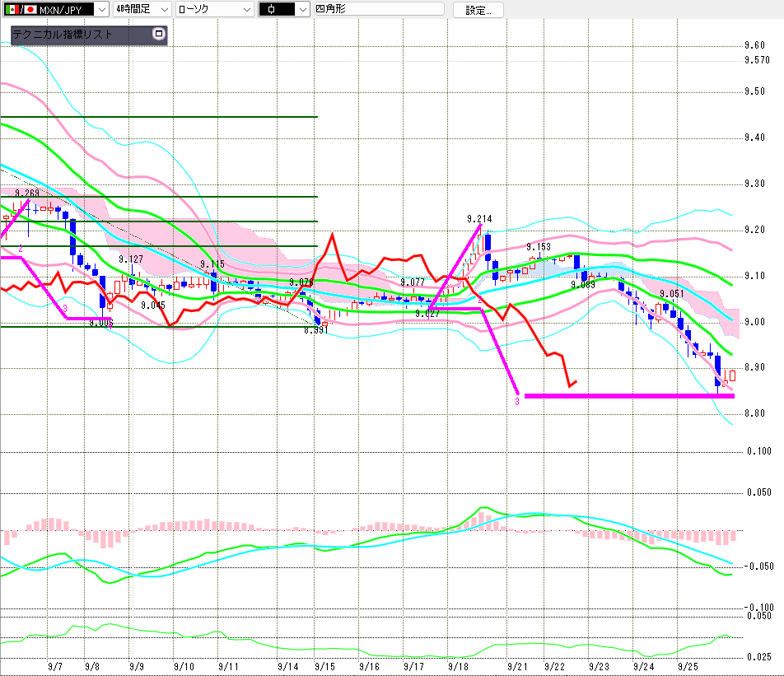This screenshot has height=676, width=784.
Task: Expand the テクニカル指標リスト panel via its square icon
Action: 158,34
